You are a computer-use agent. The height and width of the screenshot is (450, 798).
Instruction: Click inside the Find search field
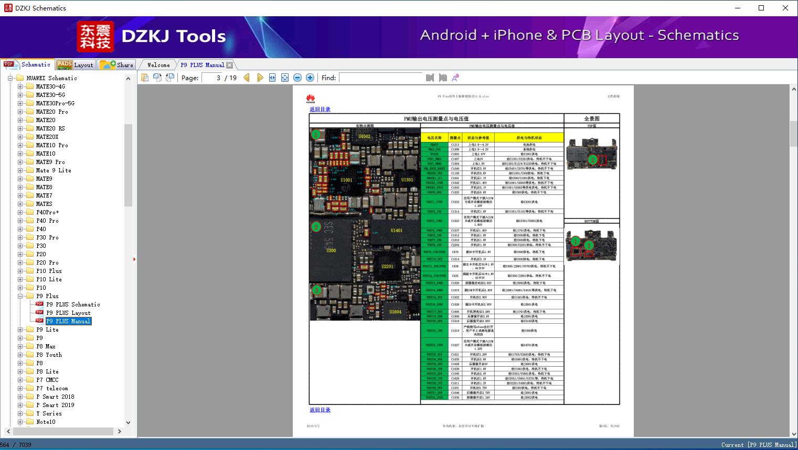380,78
